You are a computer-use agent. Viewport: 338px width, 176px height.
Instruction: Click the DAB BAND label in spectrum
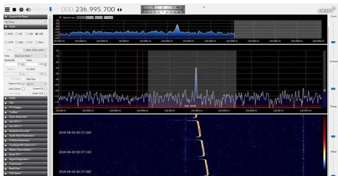190,106
